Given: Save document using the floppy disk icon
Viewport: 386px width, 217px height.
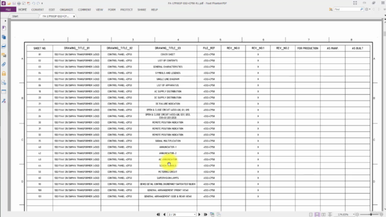Looking at the screenshot, I should (14, 4).
